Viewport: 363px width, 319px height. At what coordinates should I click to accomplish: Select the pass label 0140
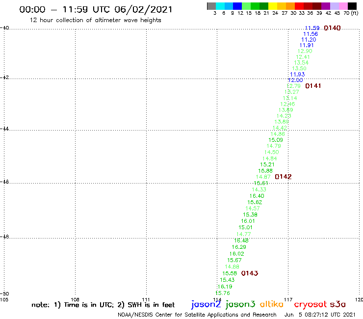(332, 28)
